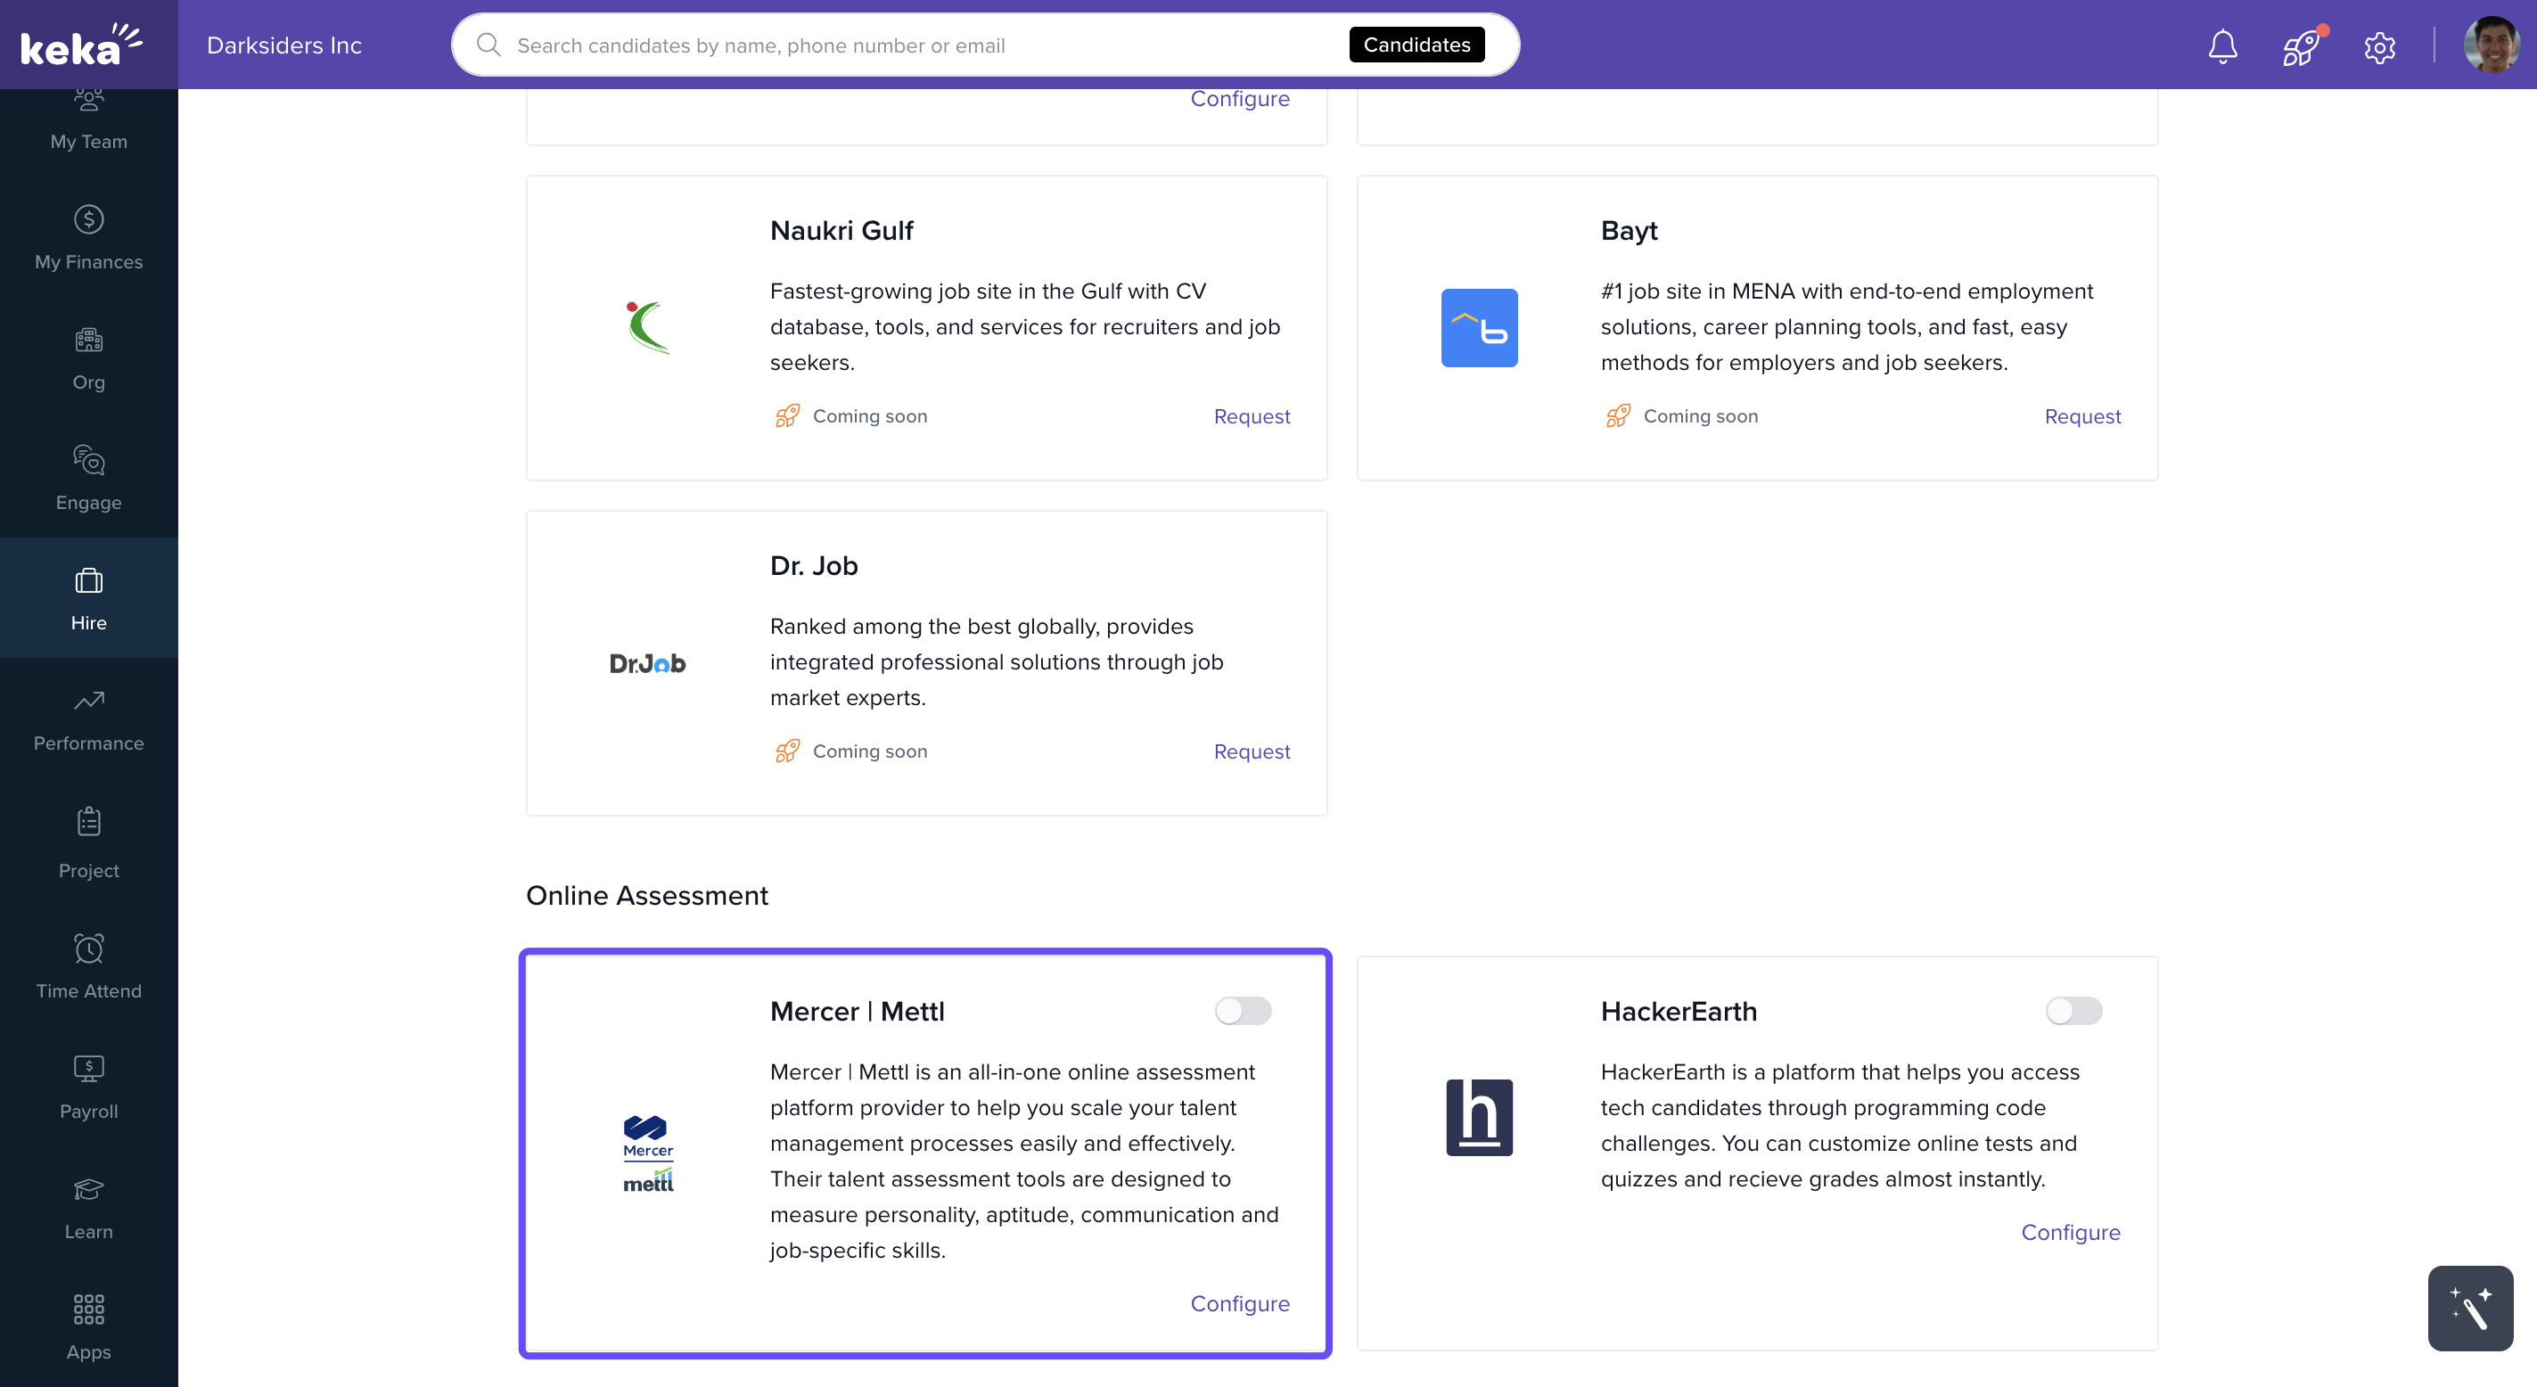Open the user profile avatar

coord(2490,45)
